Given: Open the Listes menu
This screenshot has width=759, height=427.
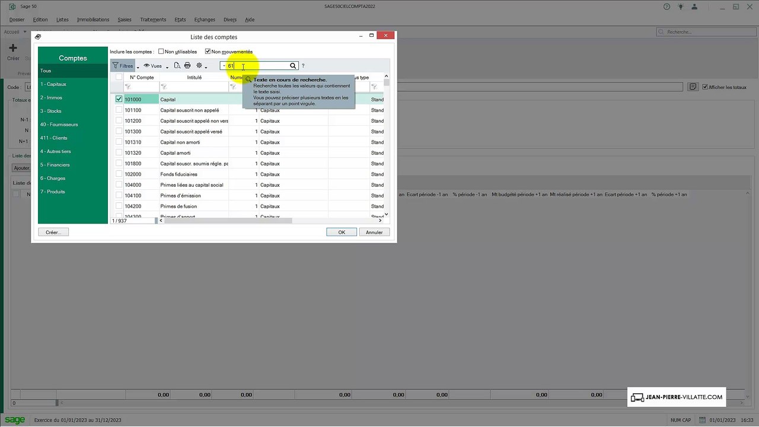Looking at the screenshot, I should [62, 20].
